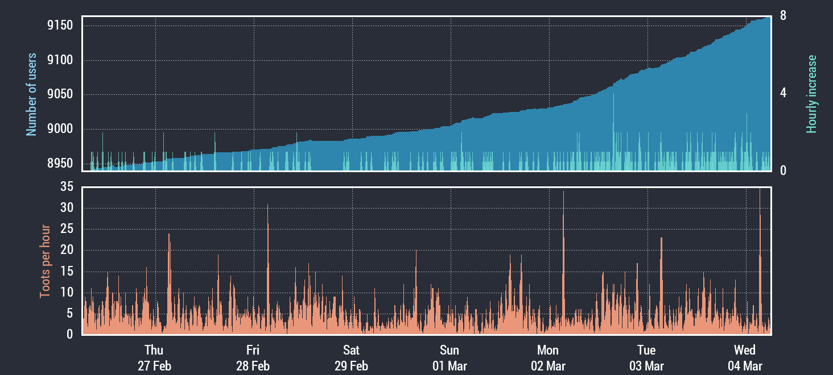
Task: Click the "Number of users" axis title
Action: tap(32, 94)
